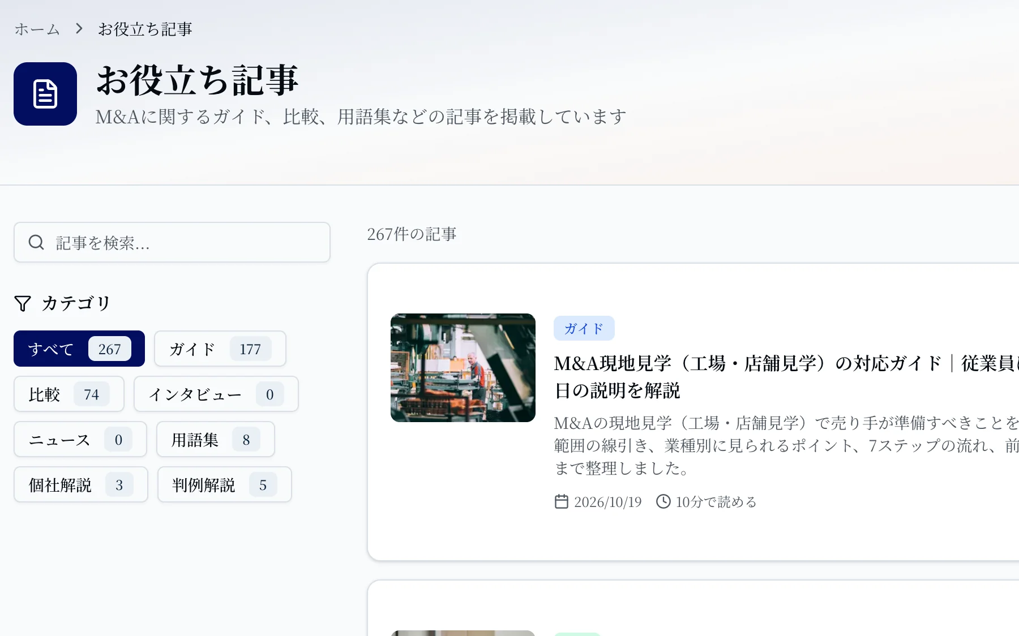
Task: Click the 267件の記事 result count text
Action: click(x=412, y=234)
